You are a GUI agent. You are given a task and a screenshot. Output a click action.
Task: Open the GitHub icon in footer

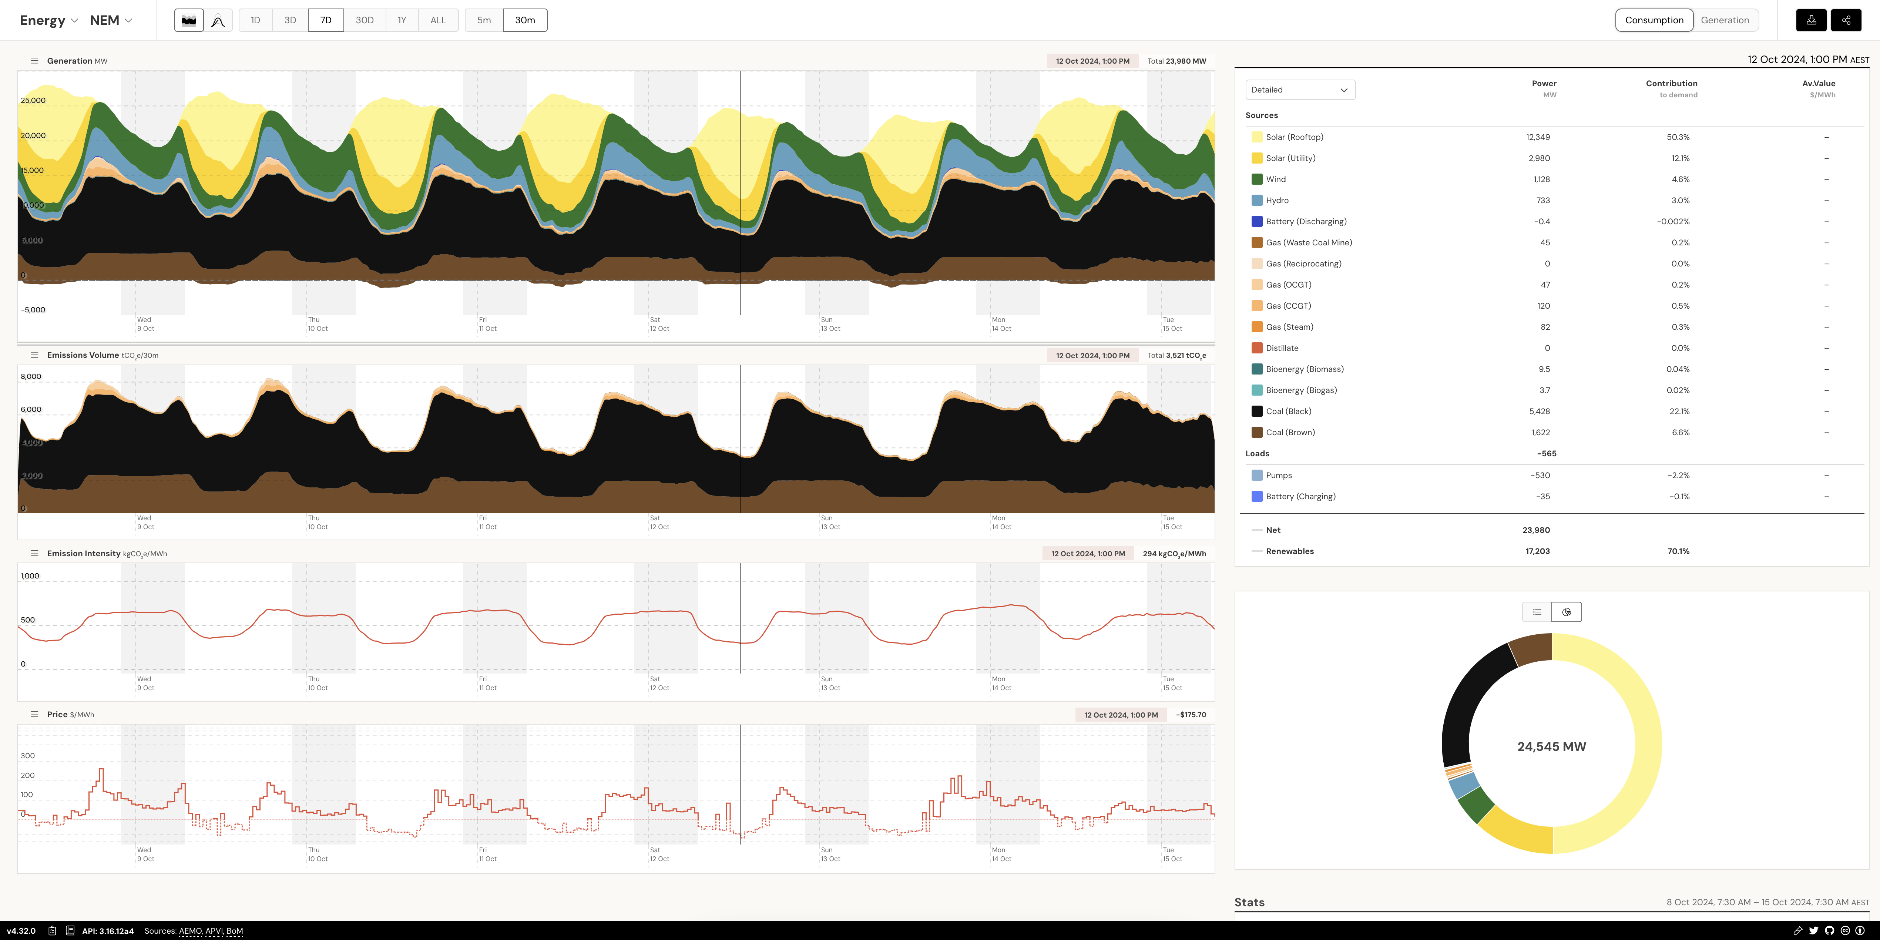pos(1830,930)
